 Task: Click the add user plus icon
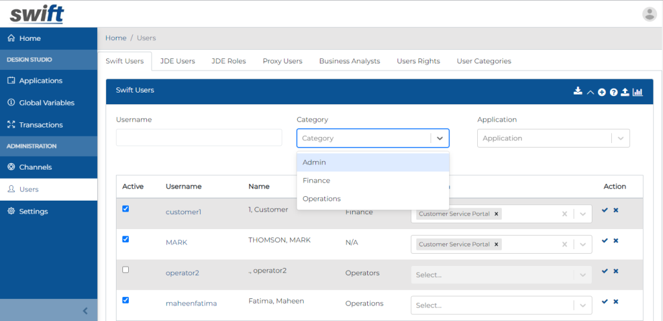click(x=601, y=93)
